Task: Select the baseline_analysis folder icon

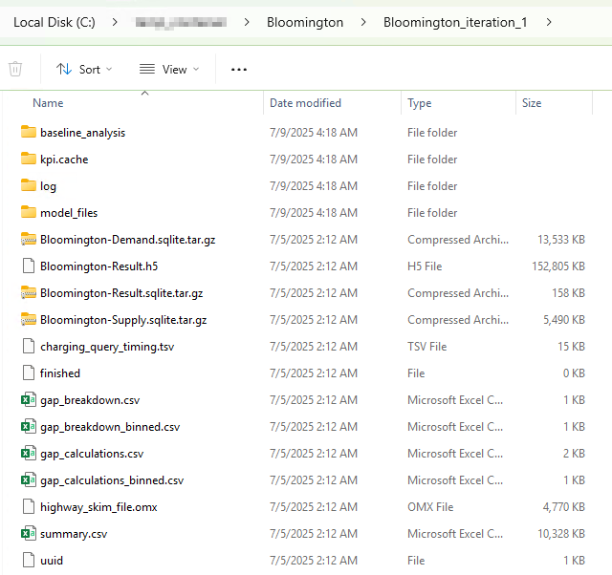Action: tap(29, 132)
